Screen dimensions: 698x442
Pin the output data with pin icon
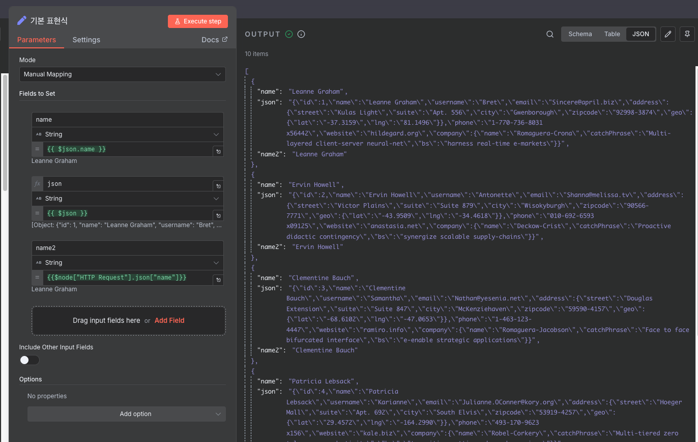tap(687, 34)
